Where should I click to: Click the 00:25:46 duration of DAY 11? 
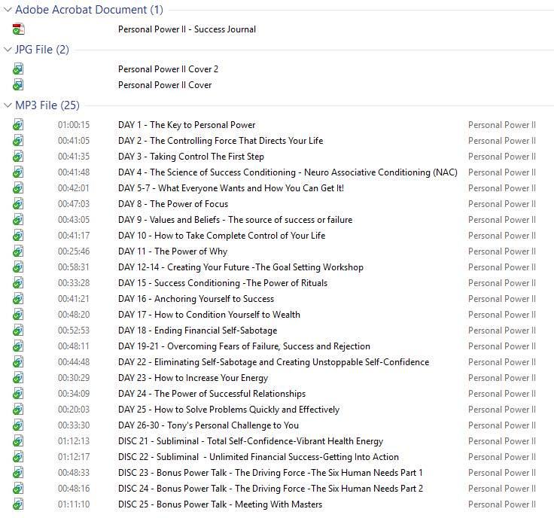pos(74,251)
